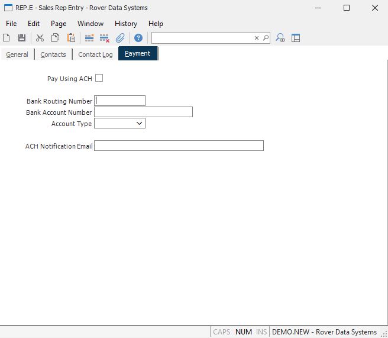The width and height of the screenshot is (388, 338).
Task: Enable the Pay Using ACH checkbox
Action: pos(99,78)
